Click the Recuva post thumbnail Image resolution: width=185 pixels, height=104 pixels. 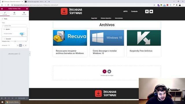tap(70, 38)
